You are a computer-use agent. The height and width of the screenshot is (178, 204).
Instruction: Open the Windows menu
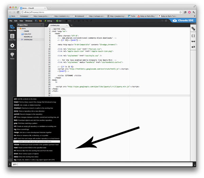coord(29,21)
